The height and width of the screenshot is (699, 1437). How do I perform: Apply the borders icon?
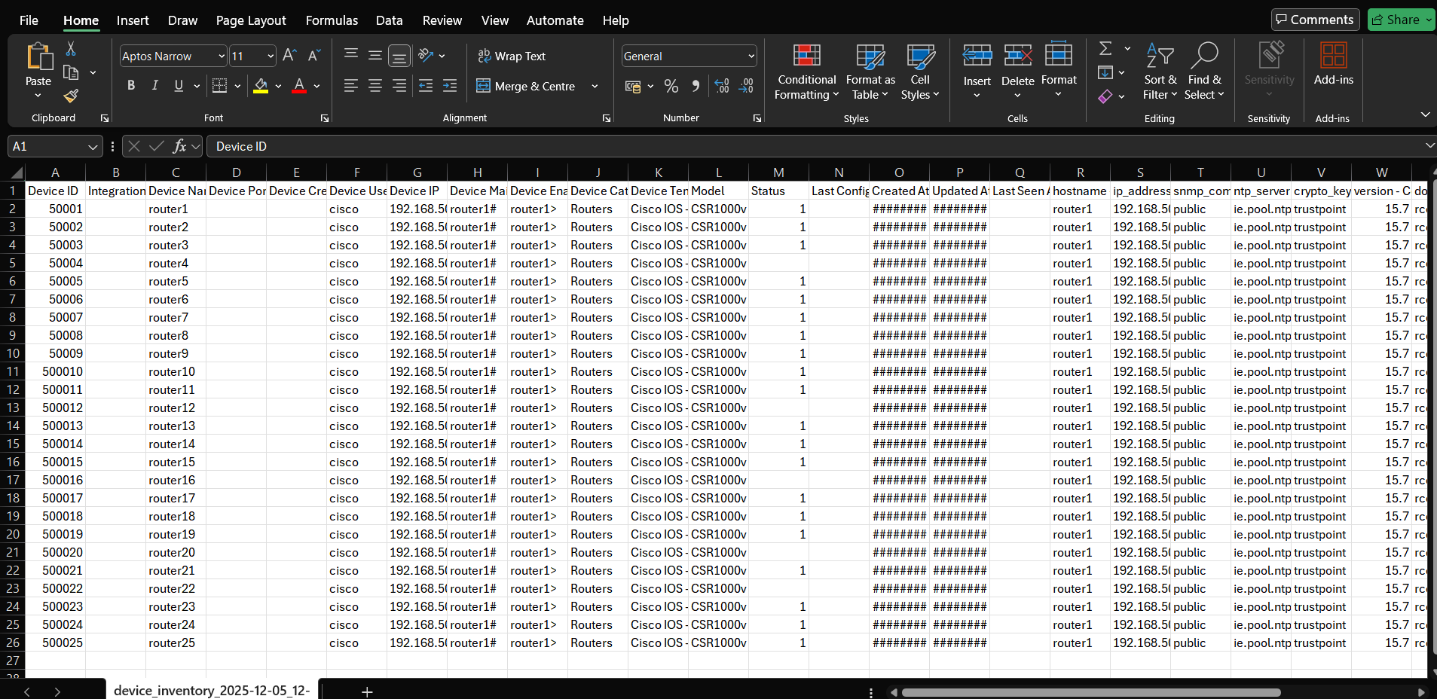point(219,86)
